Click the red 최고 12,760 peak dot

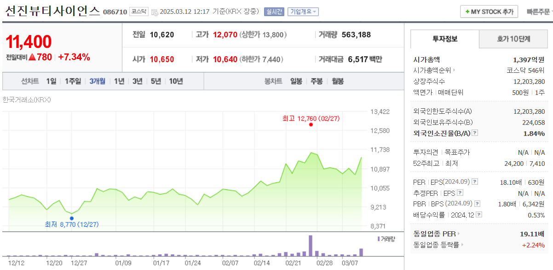311,124
